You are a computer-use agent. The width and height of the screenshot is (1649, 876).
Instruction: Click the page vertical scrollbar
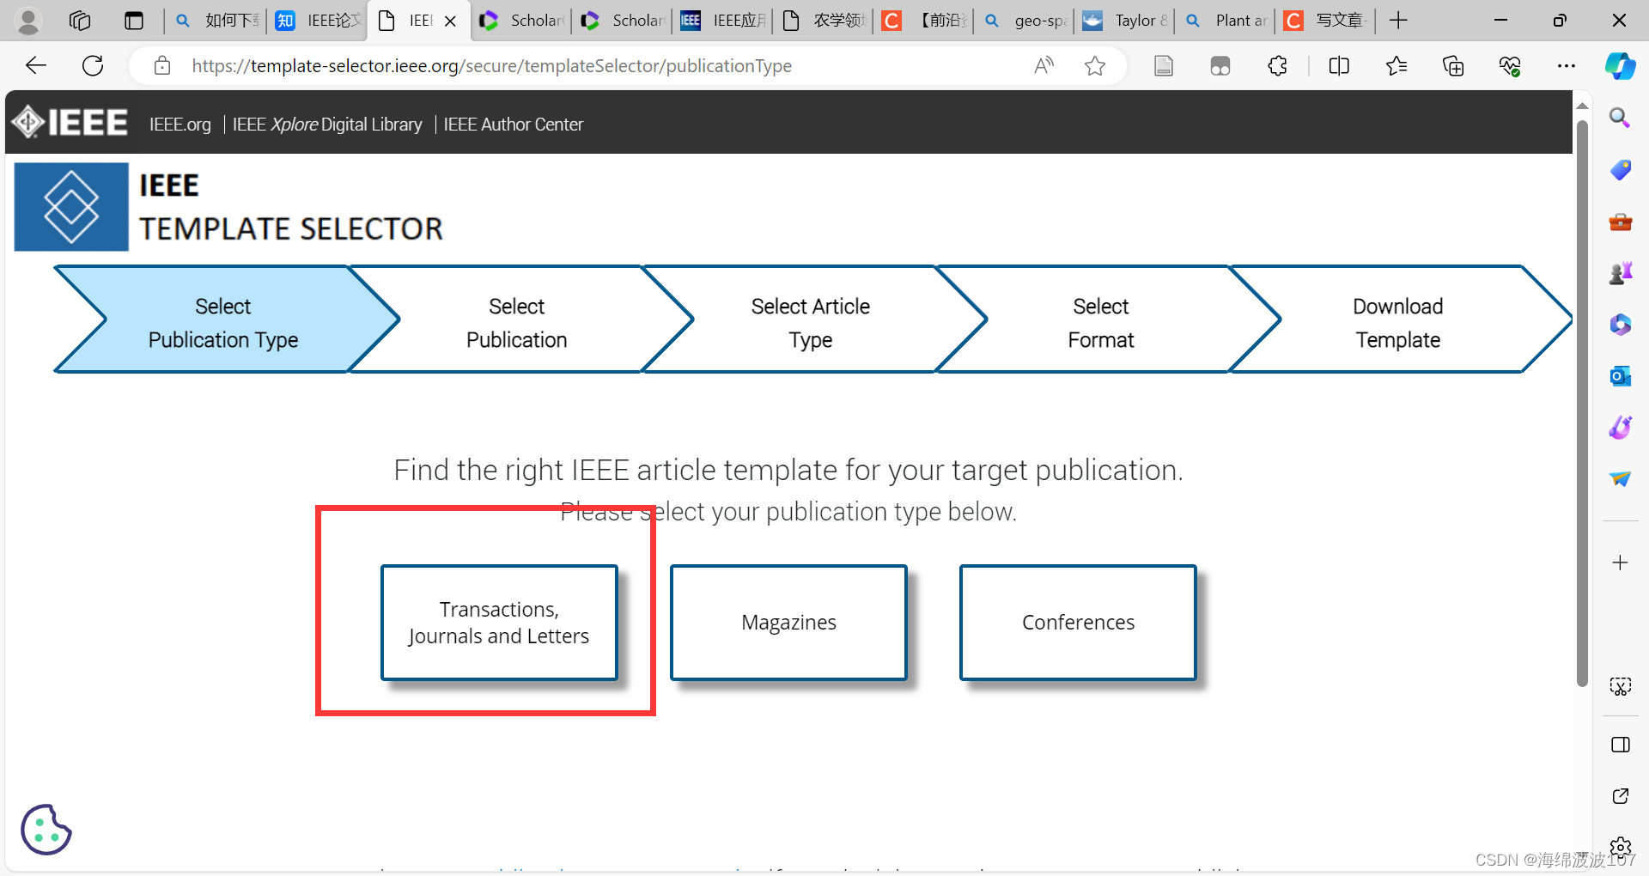1582,404
